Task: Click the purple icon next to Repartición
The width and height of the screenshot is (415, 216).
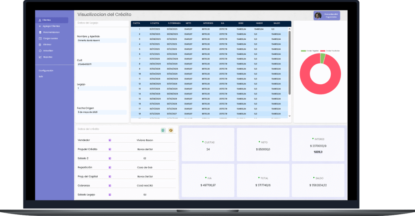Action: pyautogui.click(x=109, y=167)
